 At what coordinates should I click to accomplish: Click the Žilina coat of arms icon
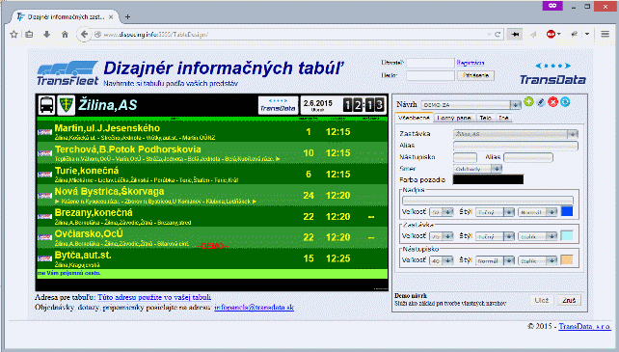coord(66,105)
